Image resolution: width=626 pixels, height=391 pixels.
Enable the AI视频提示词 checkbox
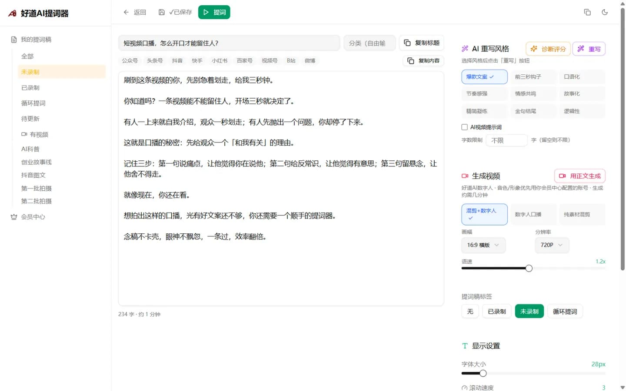pyautogui.click(x=464, y=127)
